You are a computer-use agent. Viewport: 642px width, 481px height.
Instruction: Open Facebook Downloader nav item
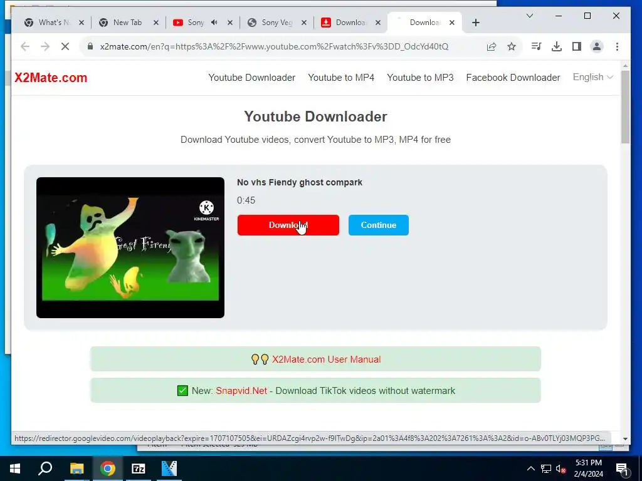(x=513, y=77)
